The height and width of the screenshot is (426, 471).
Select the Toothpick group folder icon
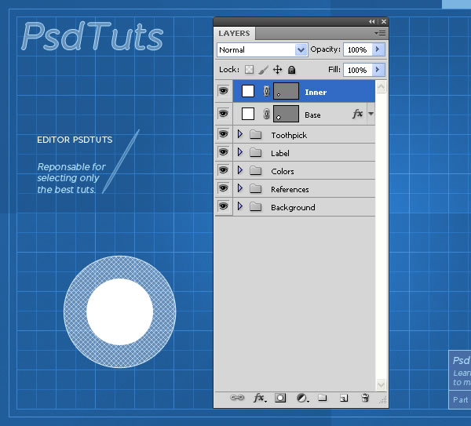[256, 134]
